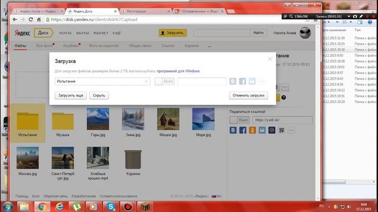The image size is (378, 212).
Task: Click the Windows Start button
Action: pyautogui.click(x=7, y=207)
